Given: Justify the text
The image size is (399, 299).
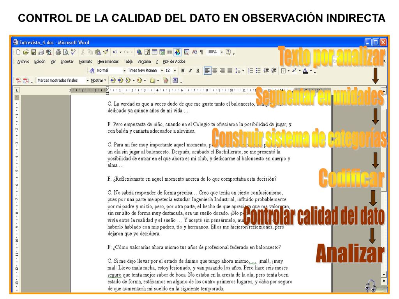Looking at the screenshot, I should (x=230, y=71).
